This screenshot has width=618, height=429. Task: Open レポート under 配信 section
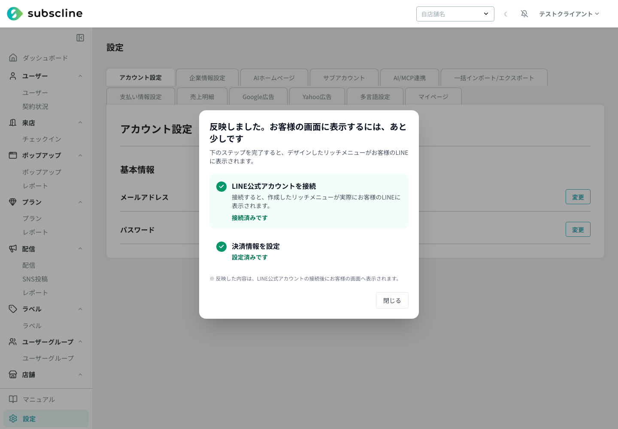[35, 293]
